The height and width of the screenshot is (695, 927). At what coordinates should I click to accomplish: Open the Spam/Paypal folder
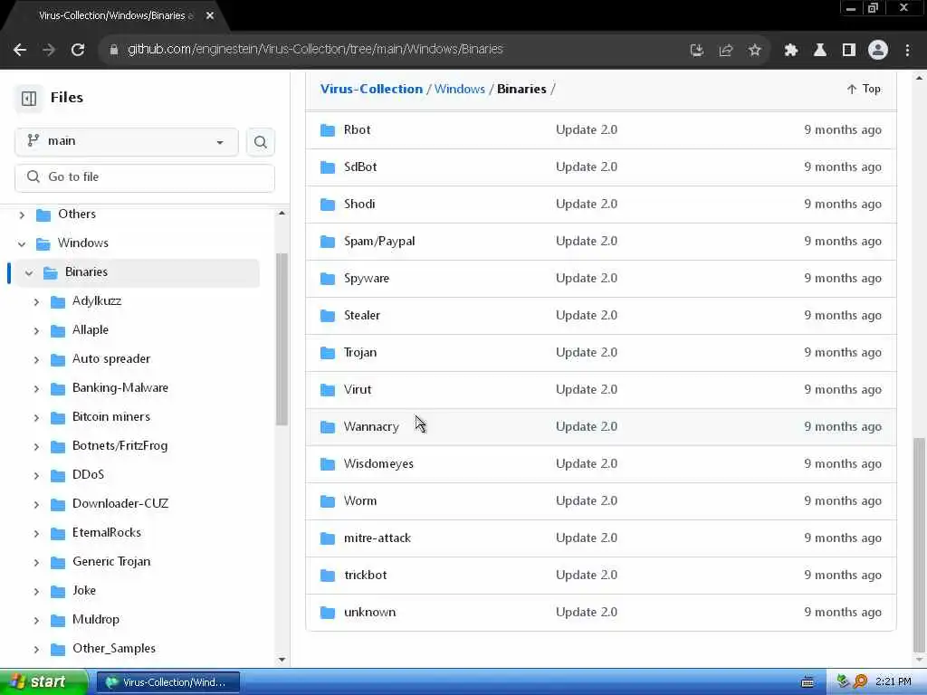[x=379, y=241]
